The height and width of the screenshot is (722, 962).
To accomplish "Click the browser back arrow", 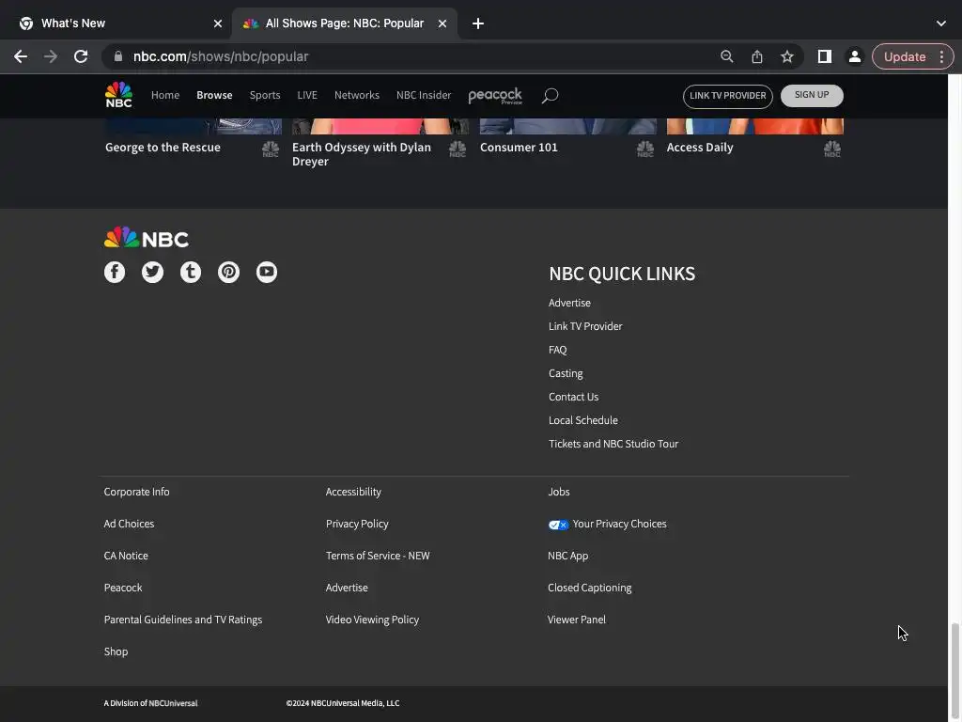I will [21, 56].
